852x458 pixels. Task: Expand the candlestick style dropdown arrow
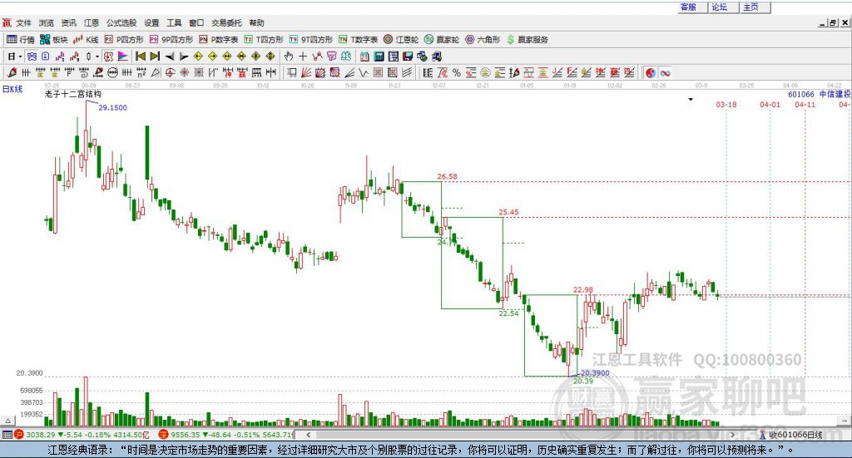(x=97, y=57)
